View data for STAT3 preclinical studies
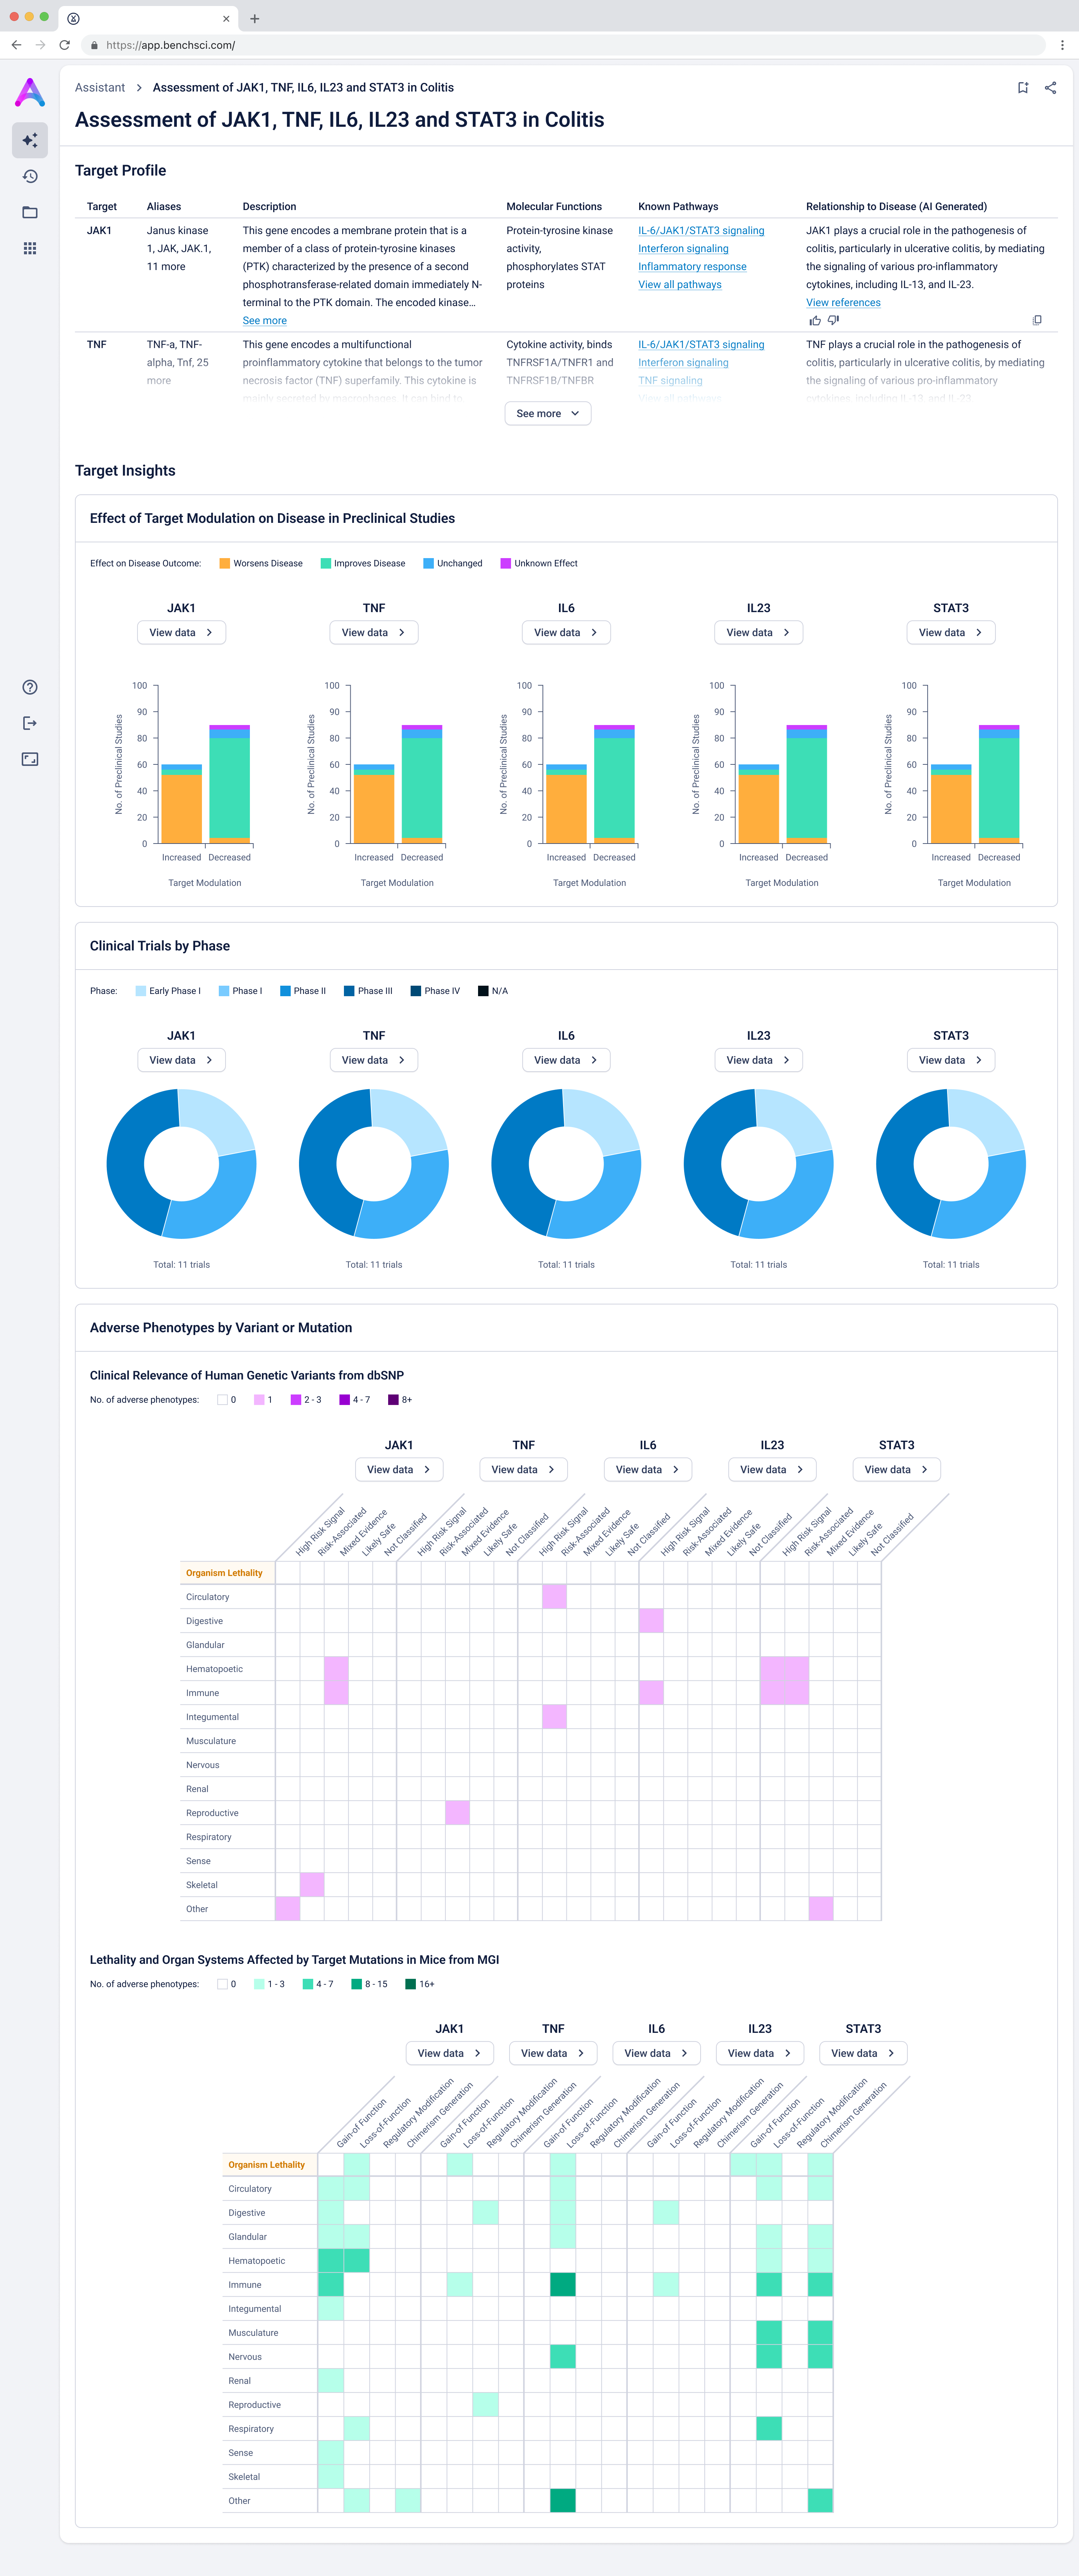The height and width of the screenshot is (2576, 1079). point(951,633)
